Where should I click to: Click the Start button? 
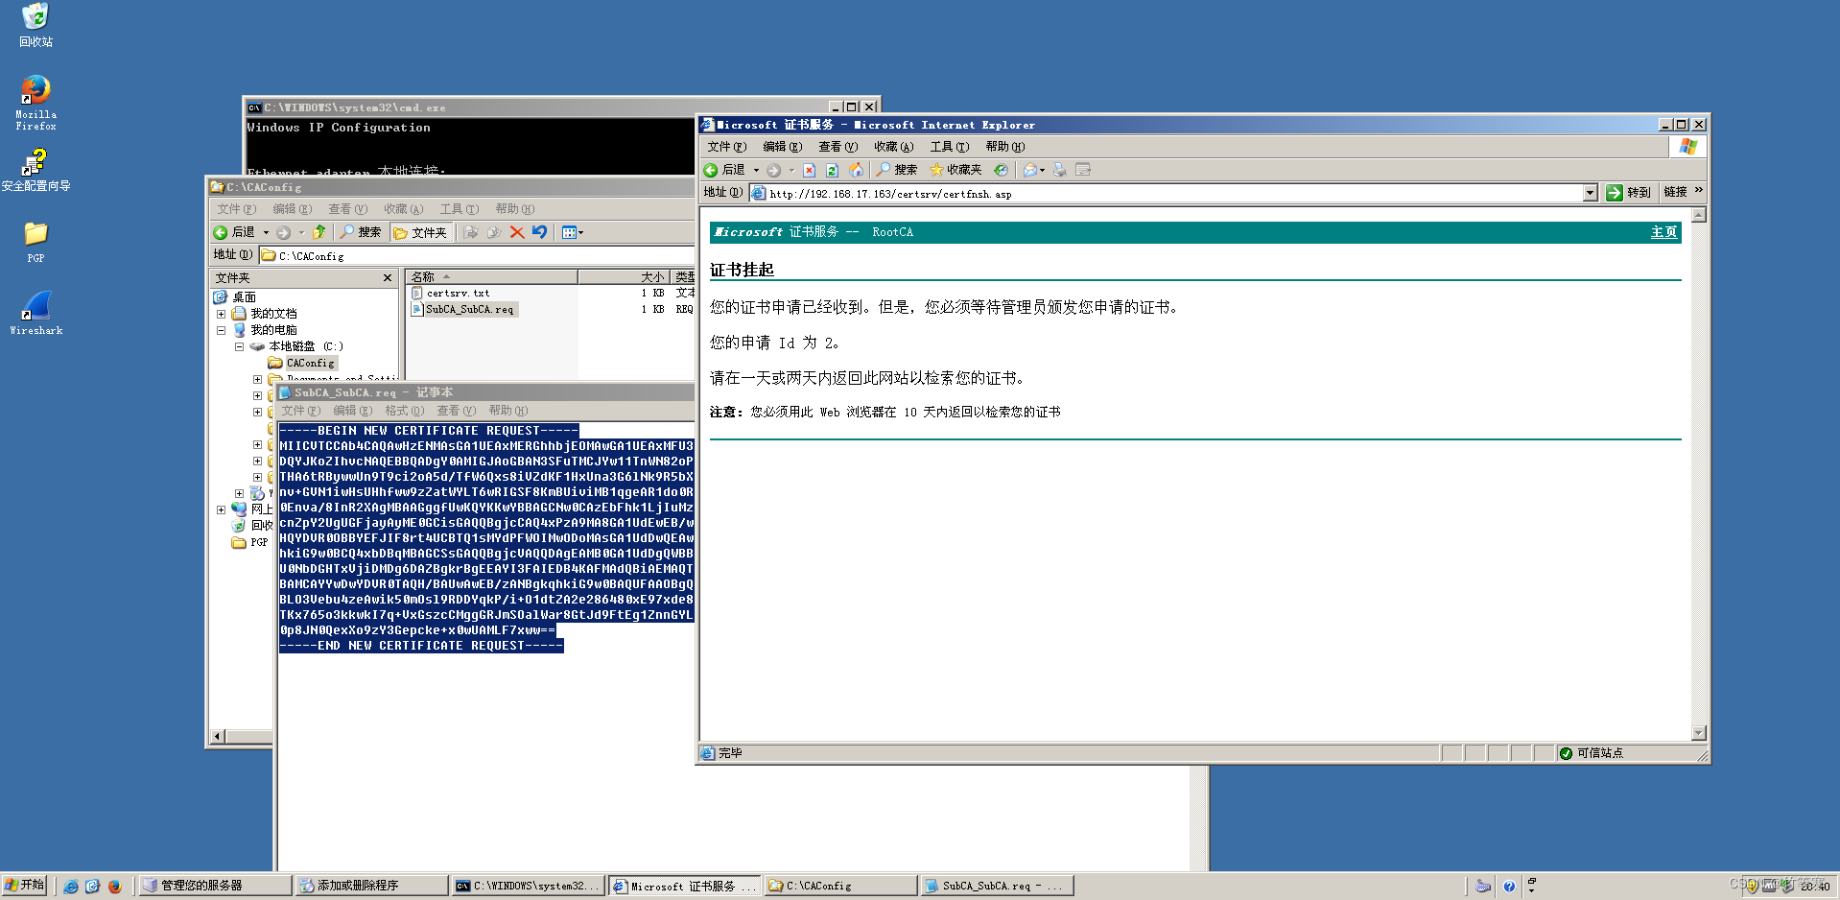[24, 885]
